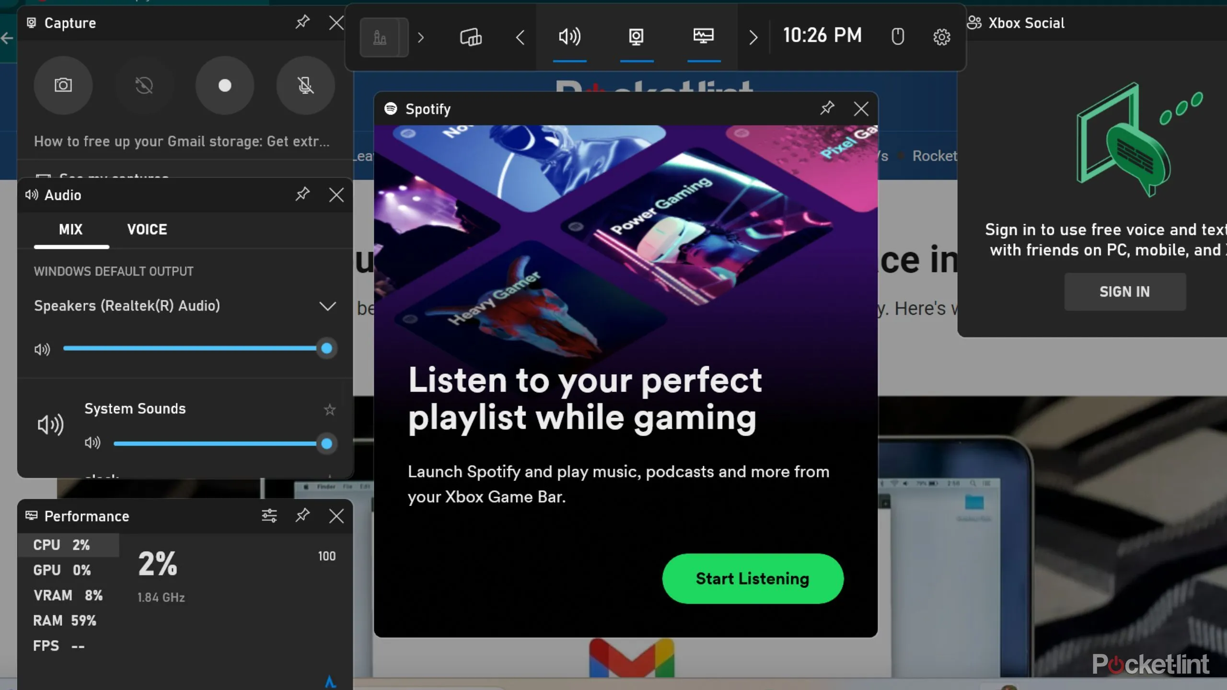Take a screenshot using the camera icon
Viewport: 1227px width, 690px height.
pos(63,85)
